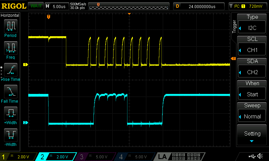Choose the Fall Time measurement
The height and width of the screenshot is (161, 269).
click(10, 94)
